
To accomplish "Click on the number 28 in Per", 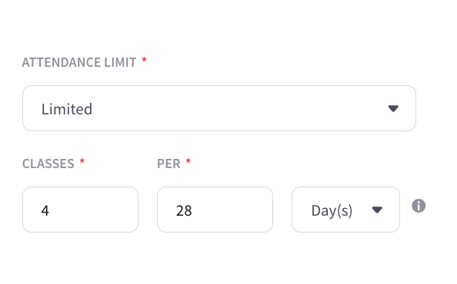I will pos(184,210).
